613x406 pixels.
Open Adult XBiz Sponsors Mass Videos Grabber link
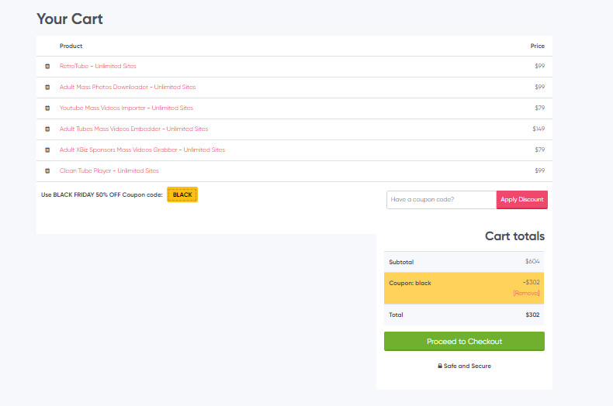point(142,150)
